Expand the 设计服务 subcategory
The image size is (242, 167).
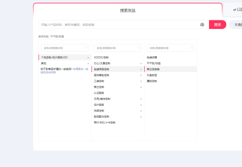coord(117,105)
